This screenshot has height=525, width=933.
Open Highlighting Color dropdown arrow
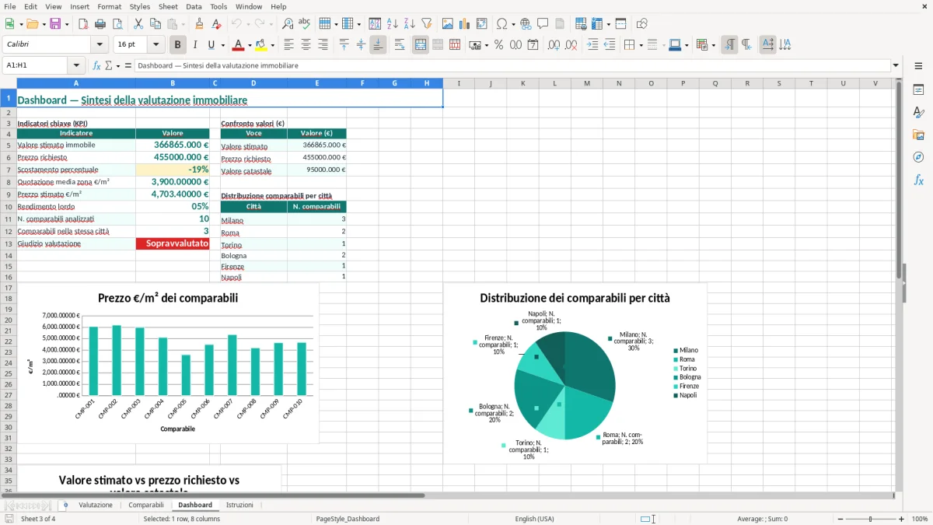(x=272, y=45)
